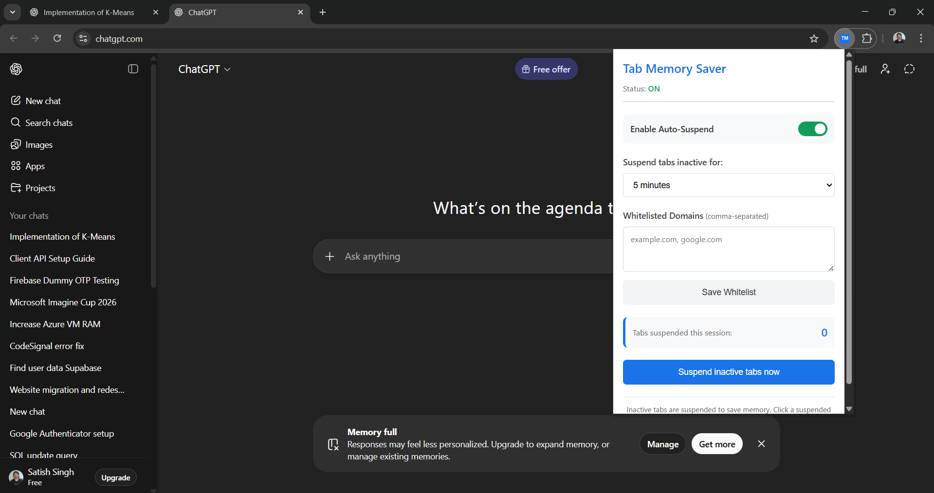Go back in browser history
Screen dimensions: 934x493
14,38
